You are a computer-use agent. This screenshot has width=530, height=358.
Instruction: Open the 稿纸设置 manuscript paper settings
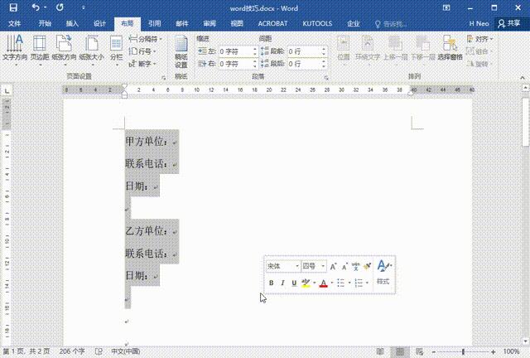[181, 51]
